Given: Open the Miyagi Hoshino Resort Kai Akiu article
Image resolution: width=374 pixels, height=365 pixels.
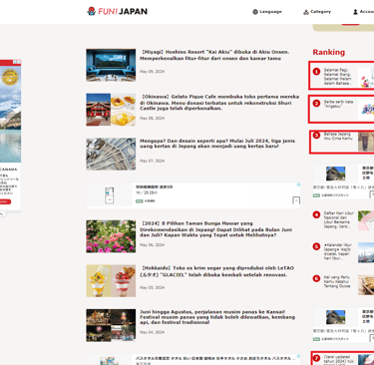Looking at the screenshot, I should [x=214, y=55].
